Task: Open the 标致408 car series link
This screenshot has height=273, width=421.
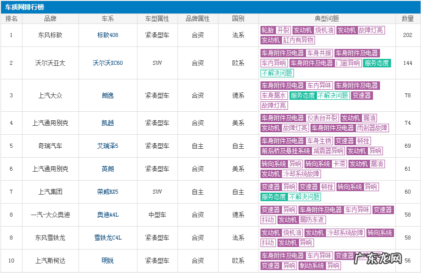Action: coord(107,35)
